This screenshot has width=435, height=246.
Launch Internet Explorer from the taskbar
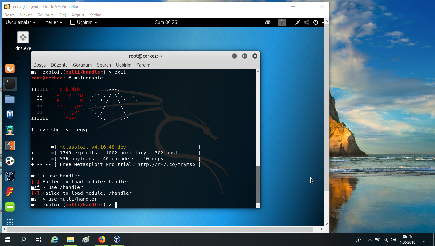pyautogui.click(x=55, y=240)
